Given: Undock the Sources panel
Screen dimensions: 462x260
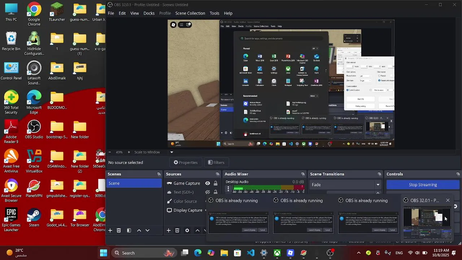Looking at the screenshot, I should tap(217, 174).
